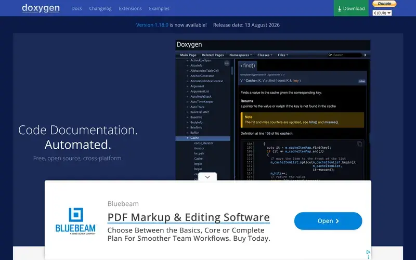Go to the doxygen home logo
The height and width of the screenshot is (260, 416).
tap(41, 8)
